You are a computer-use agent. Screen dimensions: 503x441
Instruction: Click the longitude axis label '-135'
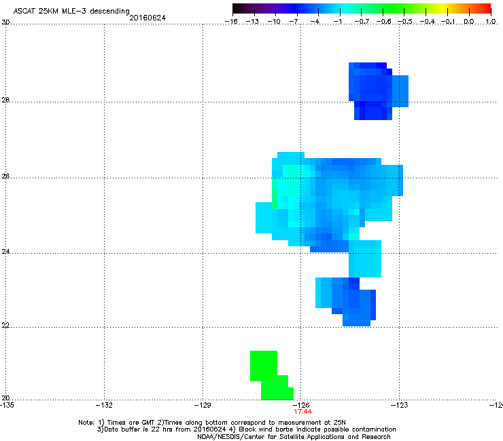coord(7,405)
